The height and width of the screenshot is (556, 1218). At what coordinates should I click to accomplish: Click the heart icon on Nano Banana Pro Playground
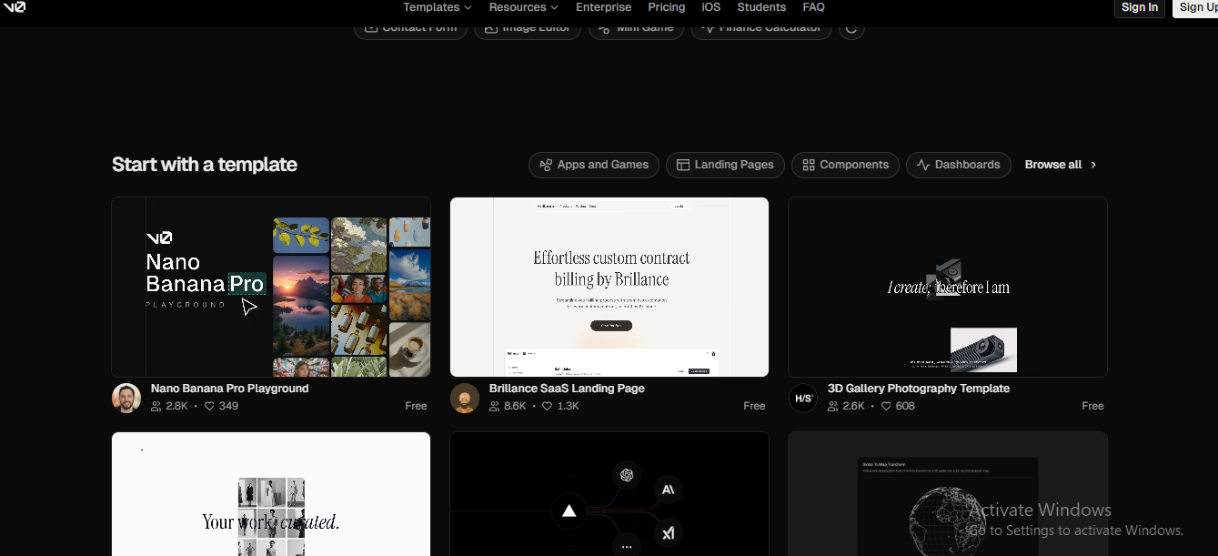click(209, 406)
